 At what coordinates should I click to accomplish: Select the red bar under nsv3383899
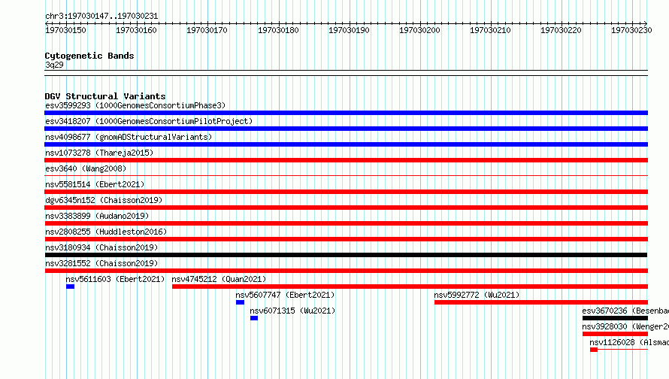346,223
